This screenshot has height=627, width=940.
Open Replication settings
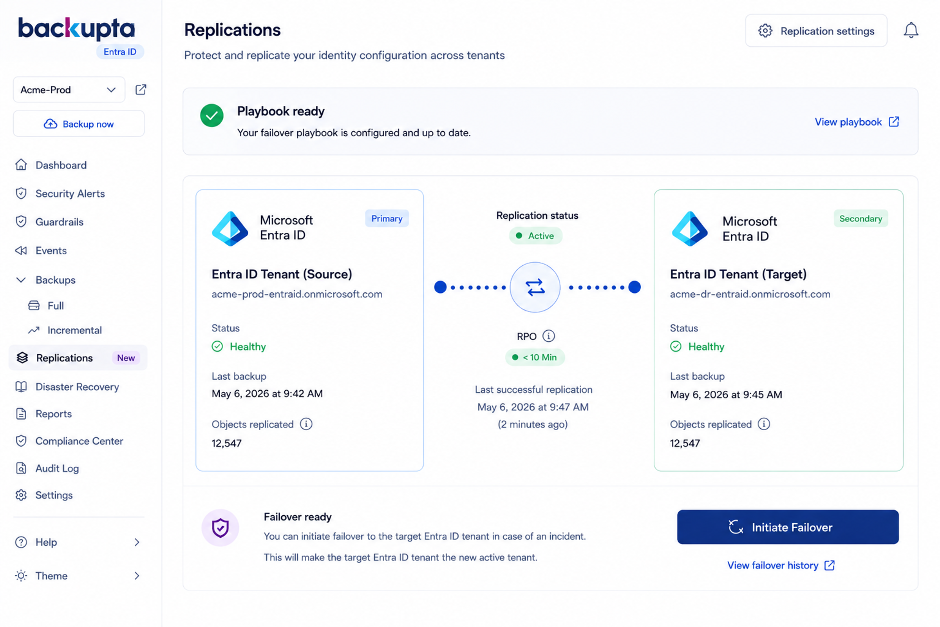(x=816, y=31)
